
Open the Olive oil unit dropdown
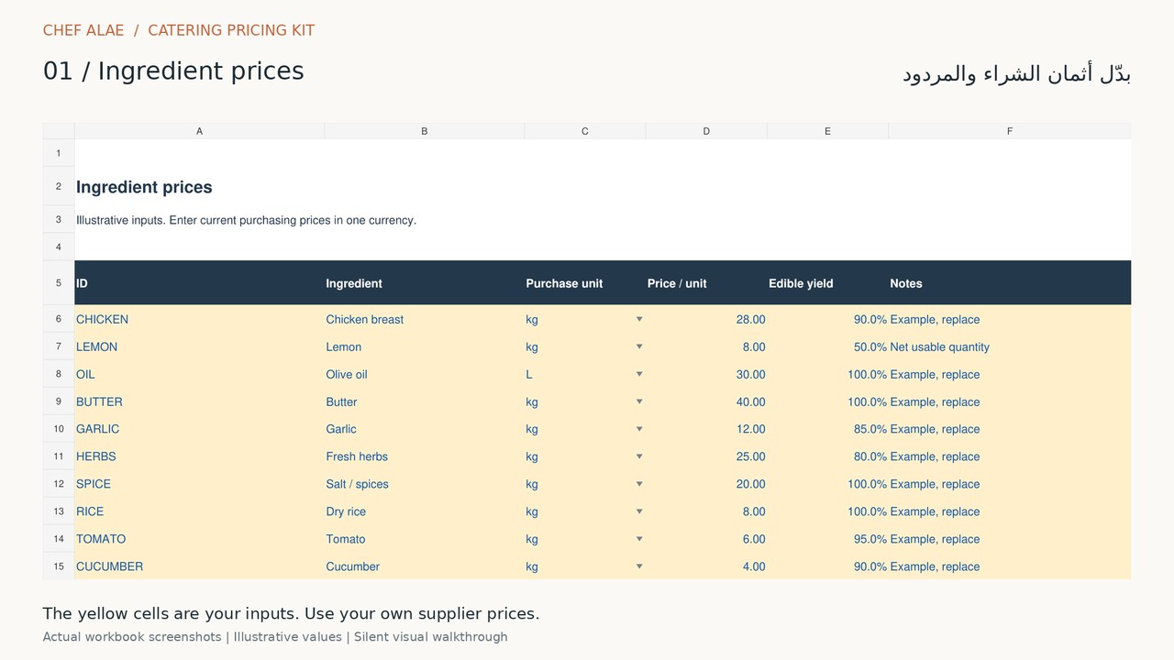(x=639, y=374)
